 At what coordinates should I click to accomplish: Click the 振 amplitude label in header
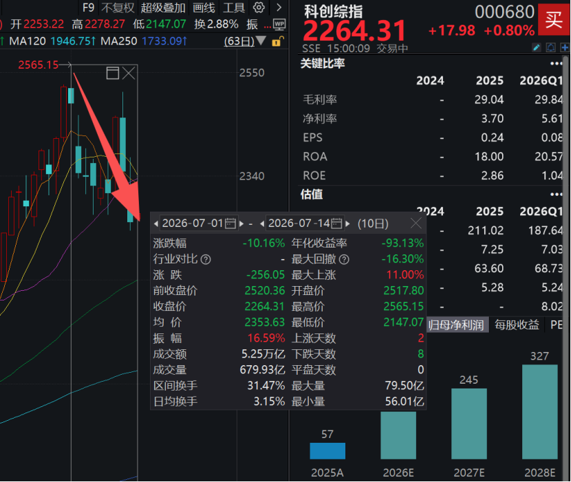tap(252, 24)
